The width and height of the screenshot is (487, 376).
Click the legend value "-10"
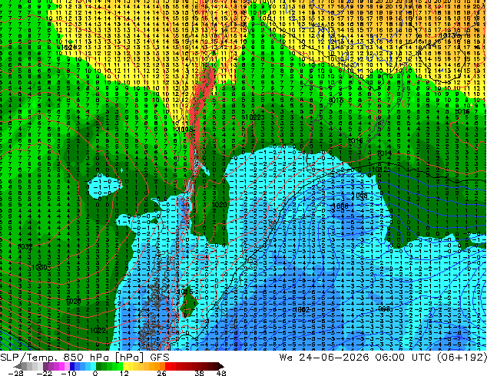[68, 373]
